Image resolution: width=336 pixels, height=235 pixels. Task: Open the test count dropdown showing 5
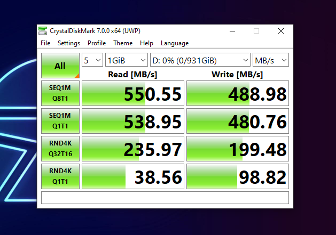click(92, 60)
